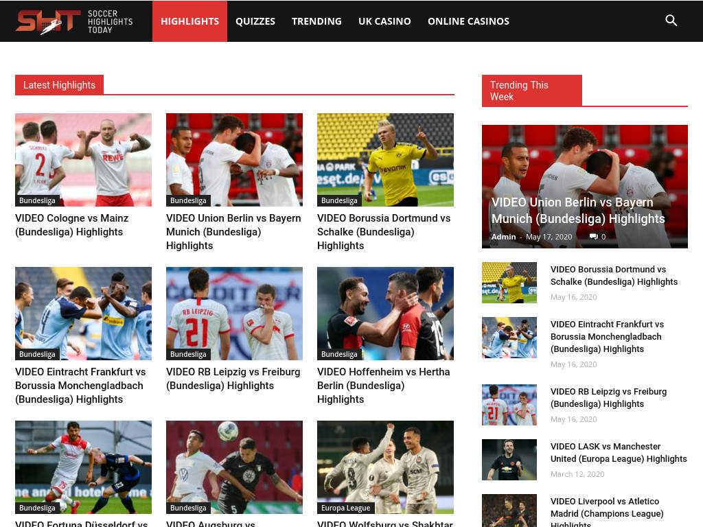Viewport: 703px width, 527px height.
Task: Click the Latest Highlights section label
Action: [59, 85]
